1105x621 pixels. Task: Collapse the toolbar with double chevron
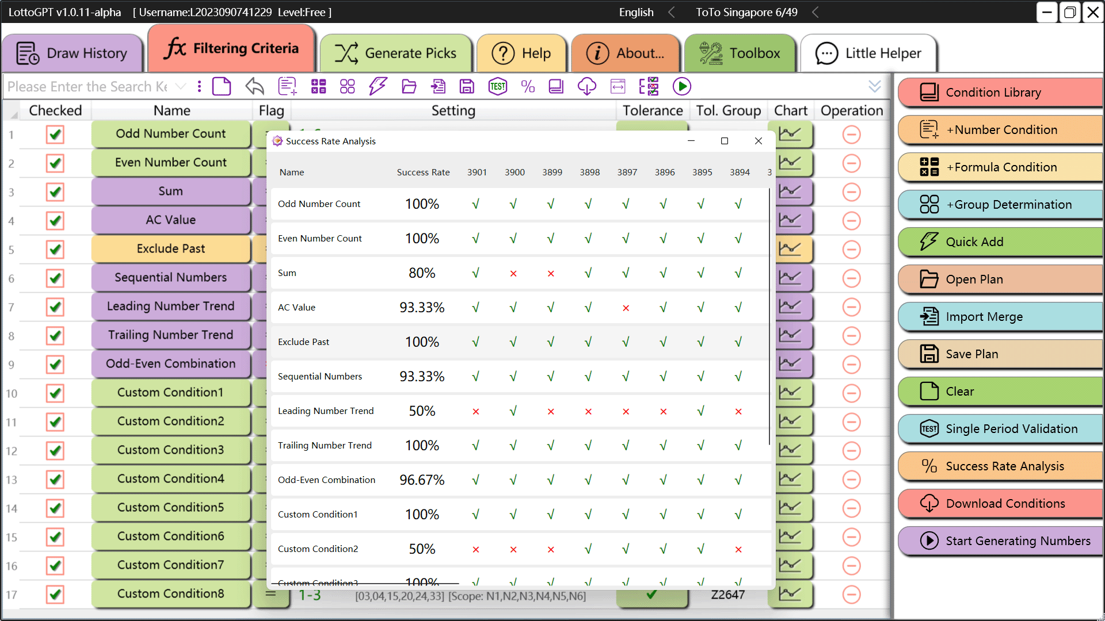(x=875, y=87)
